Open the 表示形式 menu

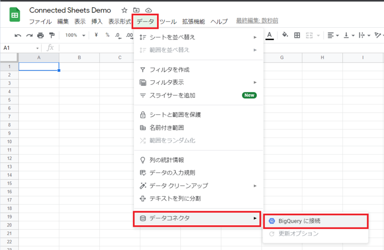(120, 22)
